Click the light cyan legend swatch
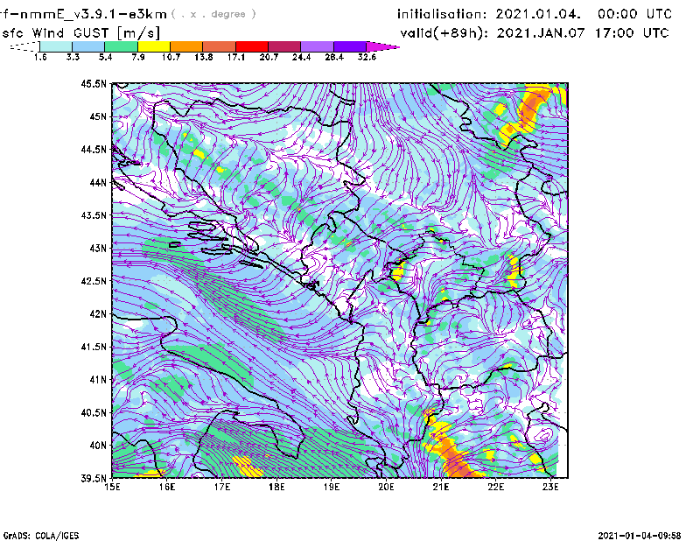 (56, 46)
